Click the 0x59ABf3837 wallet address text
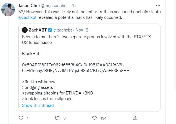The width and height of the screenshot is (176, 124). click(73, 65)
